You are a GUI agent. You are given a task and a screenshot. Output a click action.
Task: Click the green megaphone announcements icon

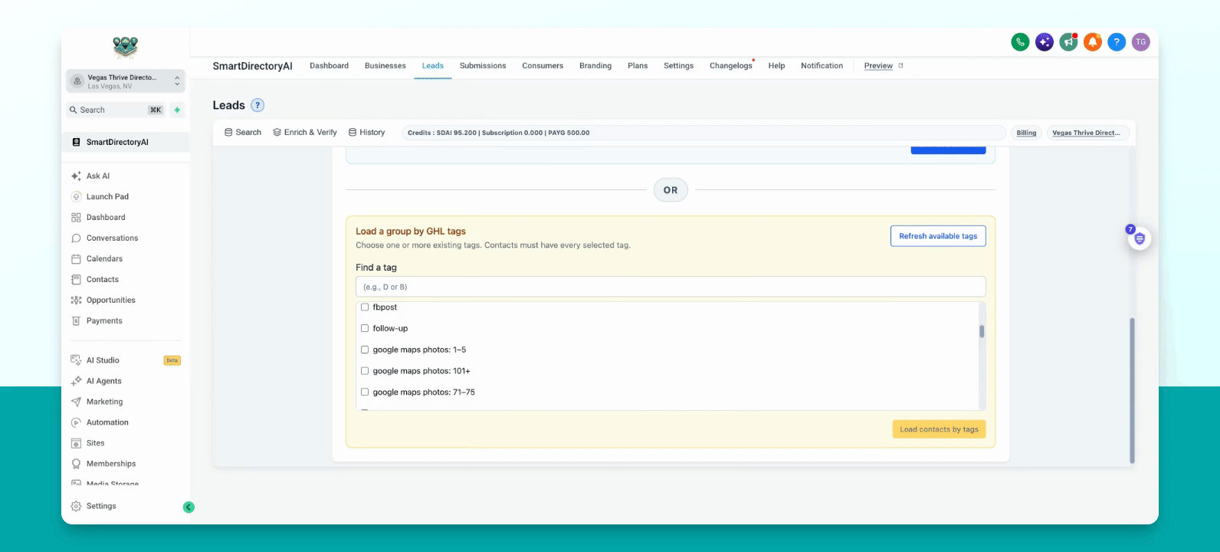coord(1068,42)
